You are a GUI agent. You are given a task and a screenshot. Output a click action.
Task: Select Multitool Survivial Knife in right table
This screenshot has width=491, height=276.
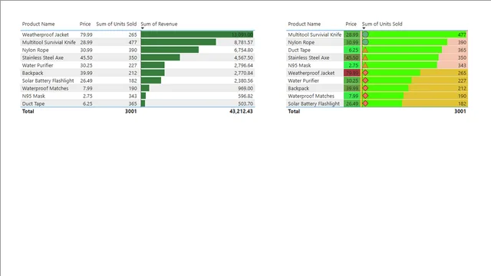tap(315, 34)
